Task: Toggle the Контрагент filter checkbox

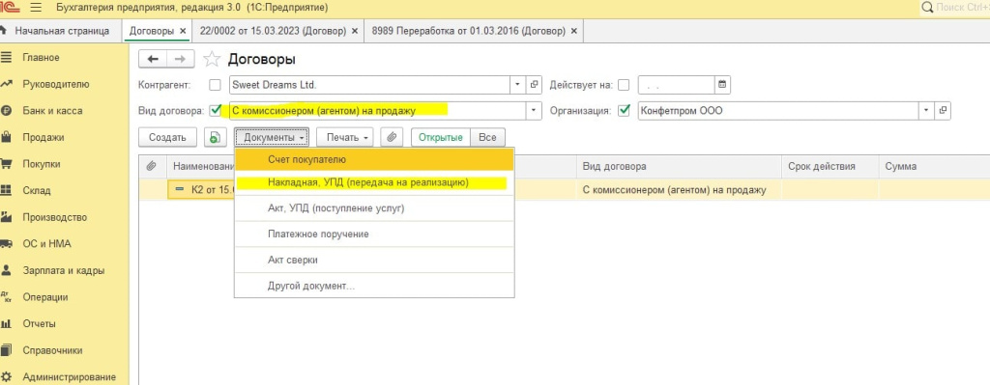Action: coord(216,85)
